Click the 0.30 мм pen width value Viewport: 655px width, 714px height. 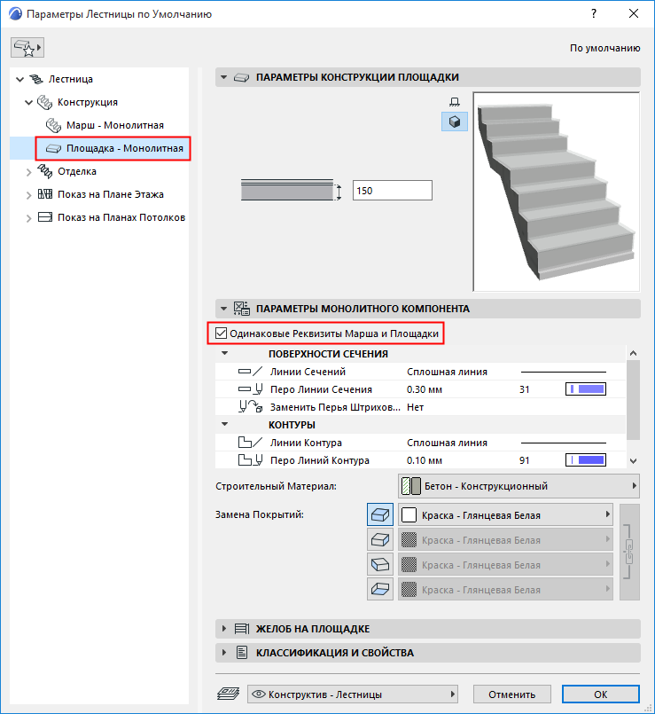coord(425,389)
